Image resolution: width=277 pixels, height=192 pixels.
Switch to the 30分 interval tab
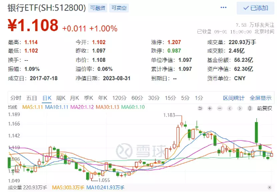pos(154,98)
